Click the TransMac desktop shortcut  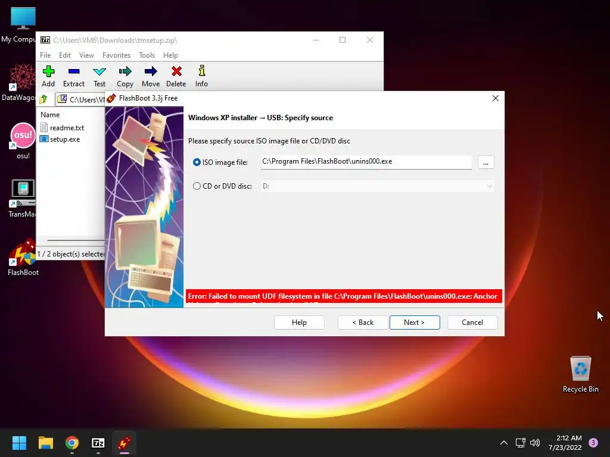coord(22,199)
